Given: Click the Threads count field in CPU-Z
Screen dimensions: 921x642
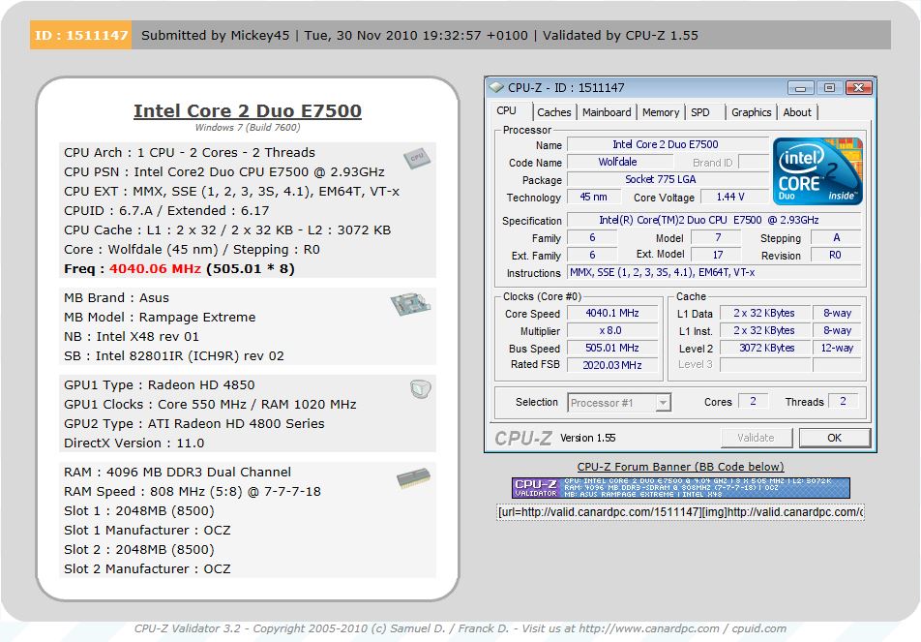Looking at the screenshot, I should (x=843, y=402).
